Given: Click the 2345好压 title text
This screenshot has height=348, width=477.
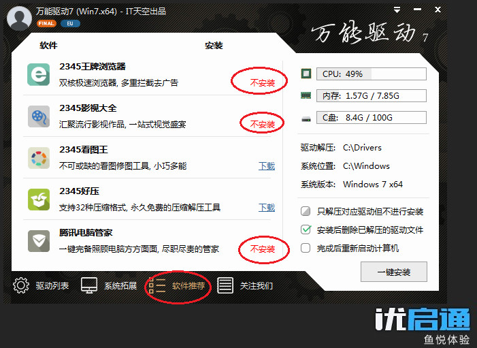Looking at the screenshot, I should click(79, 191).
